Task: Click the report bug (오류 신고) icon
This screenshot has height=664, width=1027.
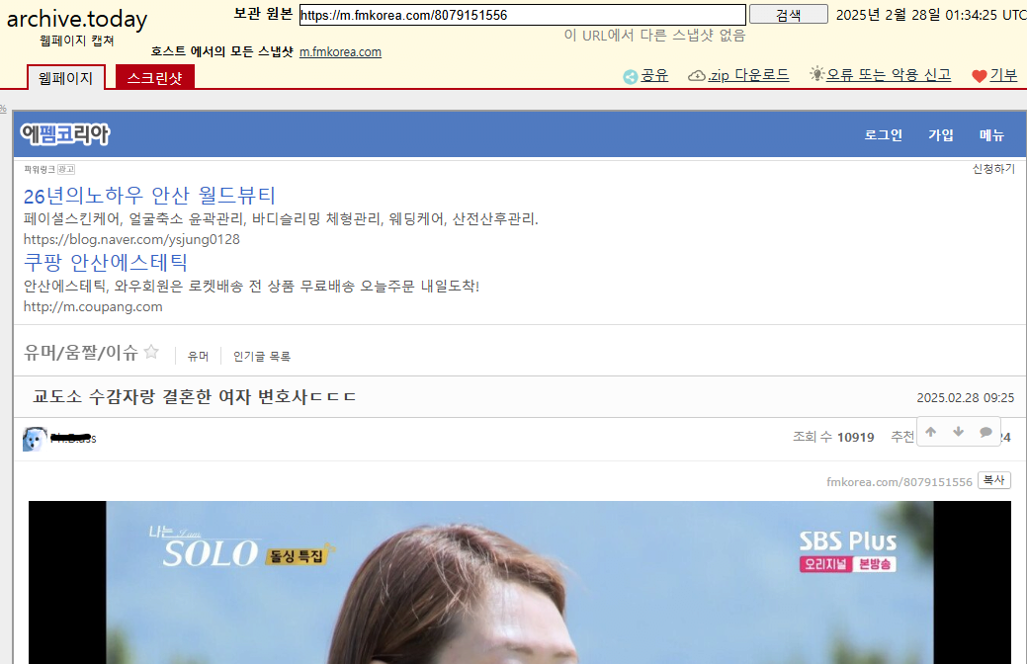Action: pos(816,75)
